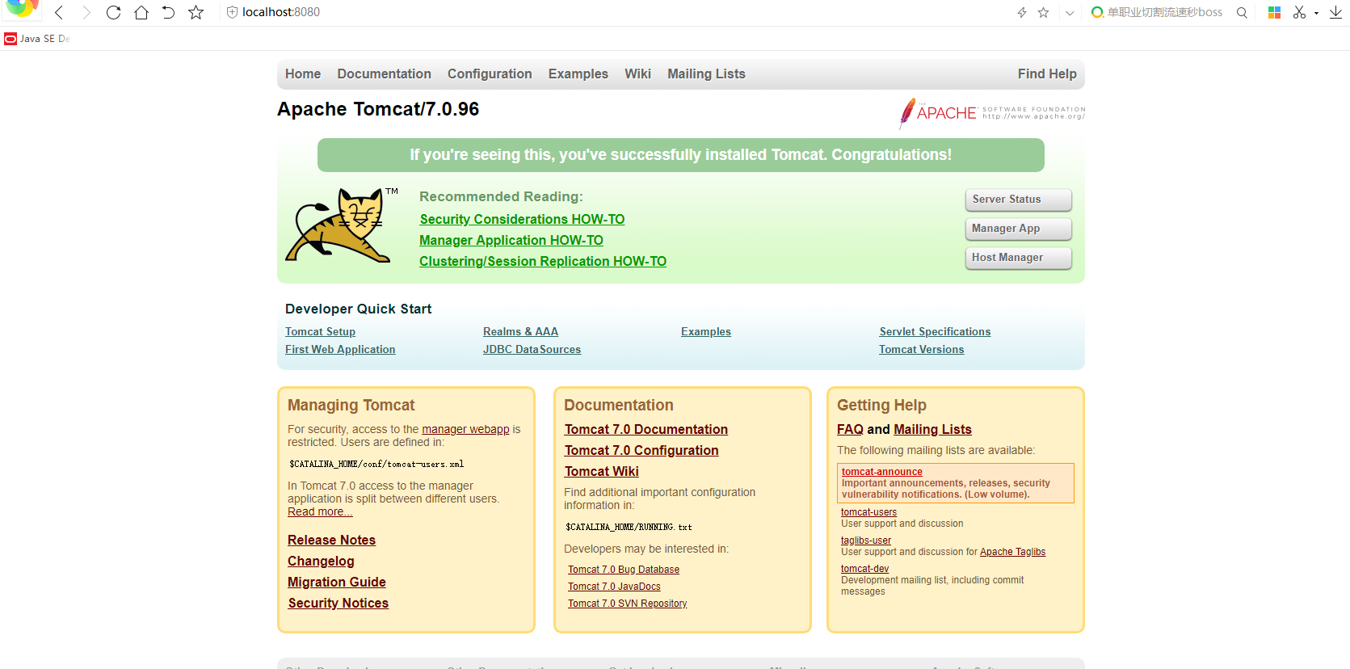Open the FAQ link in Getting Help
Viewport: 1350px width, 669px height.
point(850,429)
